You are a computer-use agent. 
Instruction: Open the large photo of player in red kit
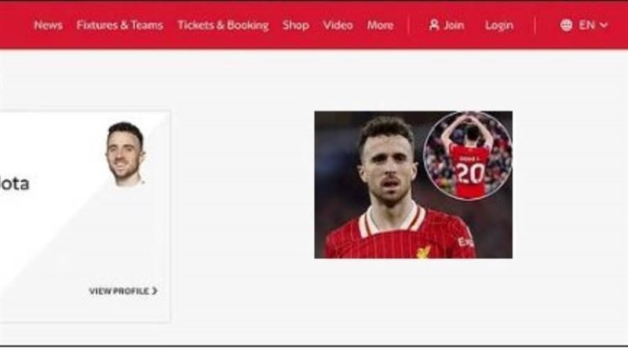coord(413,185)
